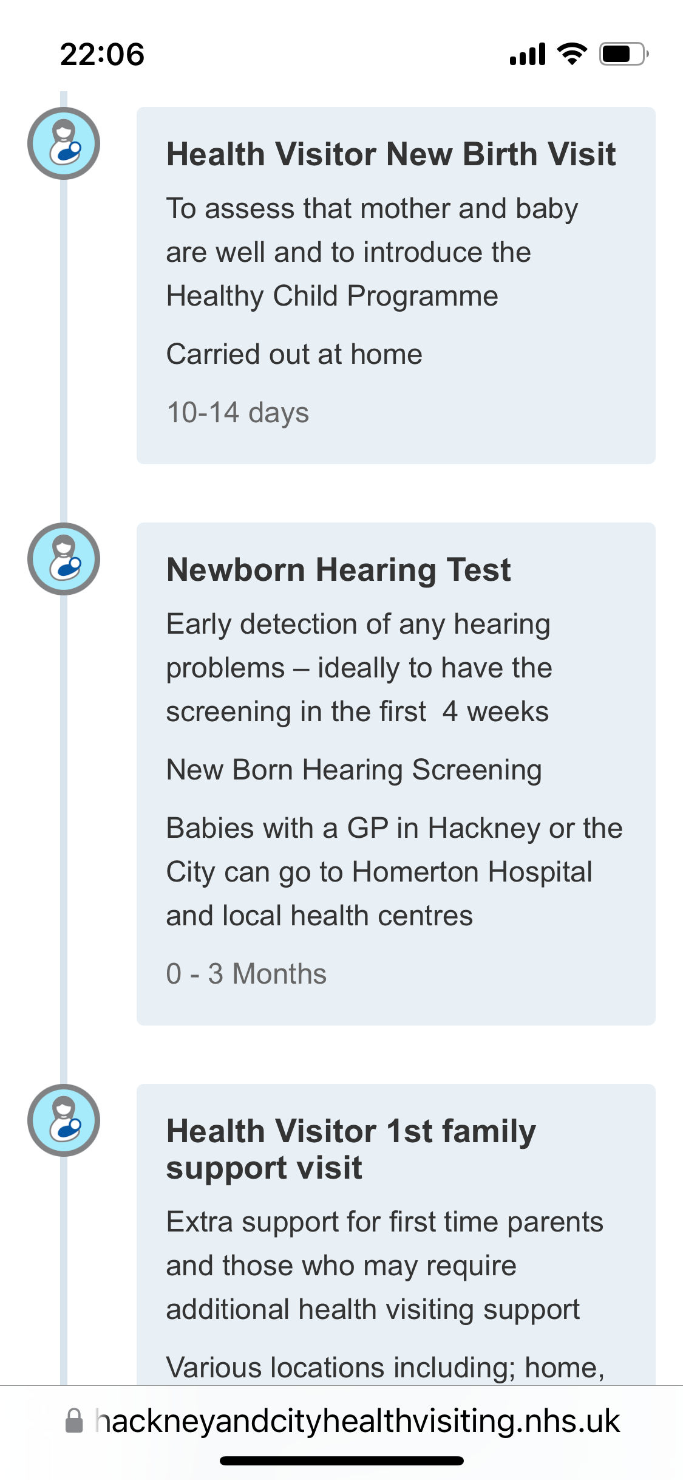Tap the hackneyandcityhealthvisiting.nhs.uk address bar
This screenshot has height=1480, width=683.
357,1421
